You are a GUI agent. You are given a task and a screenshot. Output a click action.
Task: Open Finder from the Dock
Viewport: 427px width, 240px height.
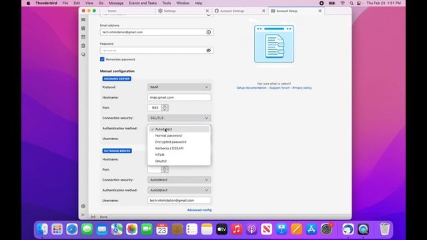[x=42, y=229]
